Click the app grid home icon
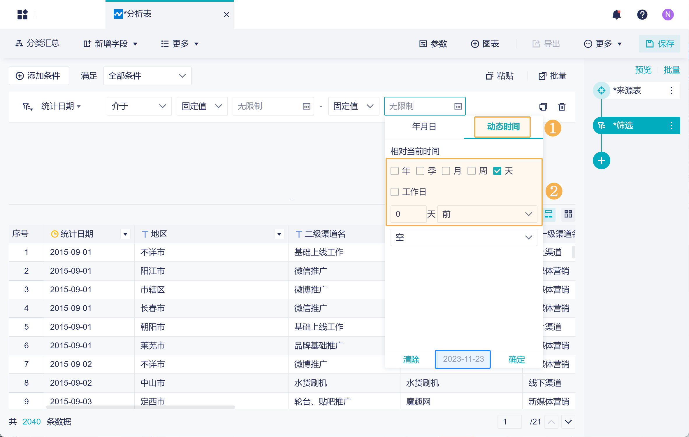The height and width of the screenshot is (437, 689). (22, 14)
